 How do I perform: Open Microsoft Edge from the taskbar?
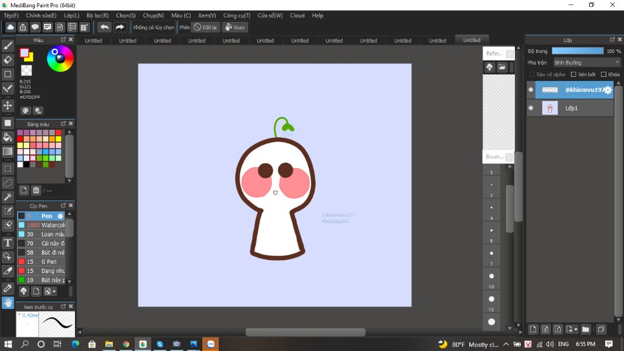pos(75,344)
